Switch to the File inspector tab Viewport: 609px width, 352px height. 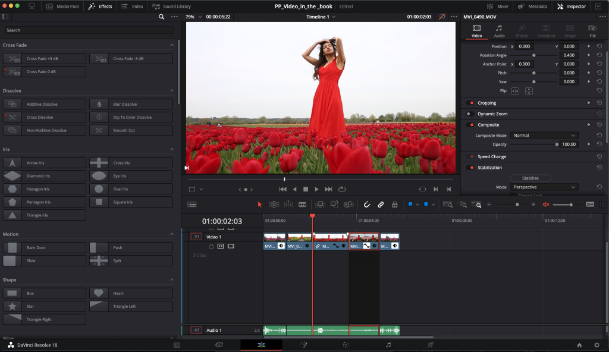[592, 31]
